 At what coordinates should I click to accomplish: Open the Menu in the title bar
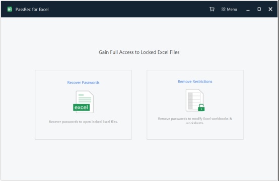click(x=229, y=10)
